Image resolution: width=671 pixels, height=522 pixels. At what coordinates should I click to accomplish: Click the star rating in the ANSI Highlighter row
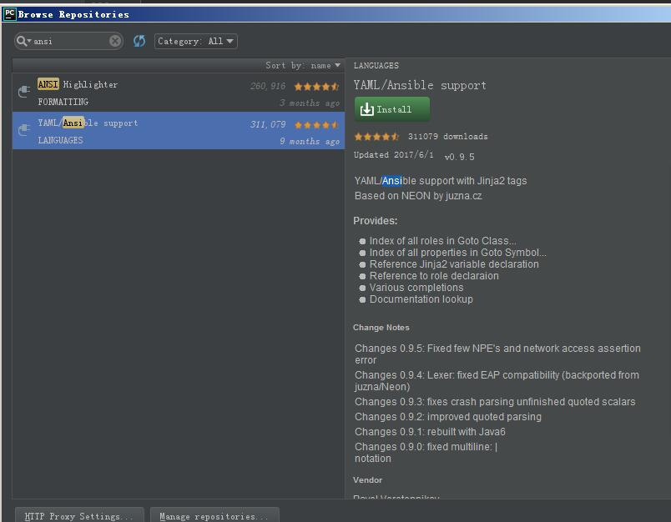click(x=316, y=87)
